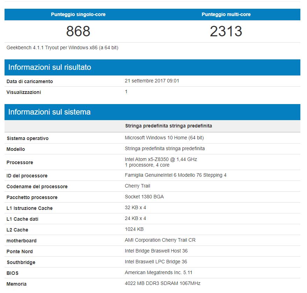Select the "1024 KB" L2 cache value
The image size is (307, 293).
tap(134, 229)
